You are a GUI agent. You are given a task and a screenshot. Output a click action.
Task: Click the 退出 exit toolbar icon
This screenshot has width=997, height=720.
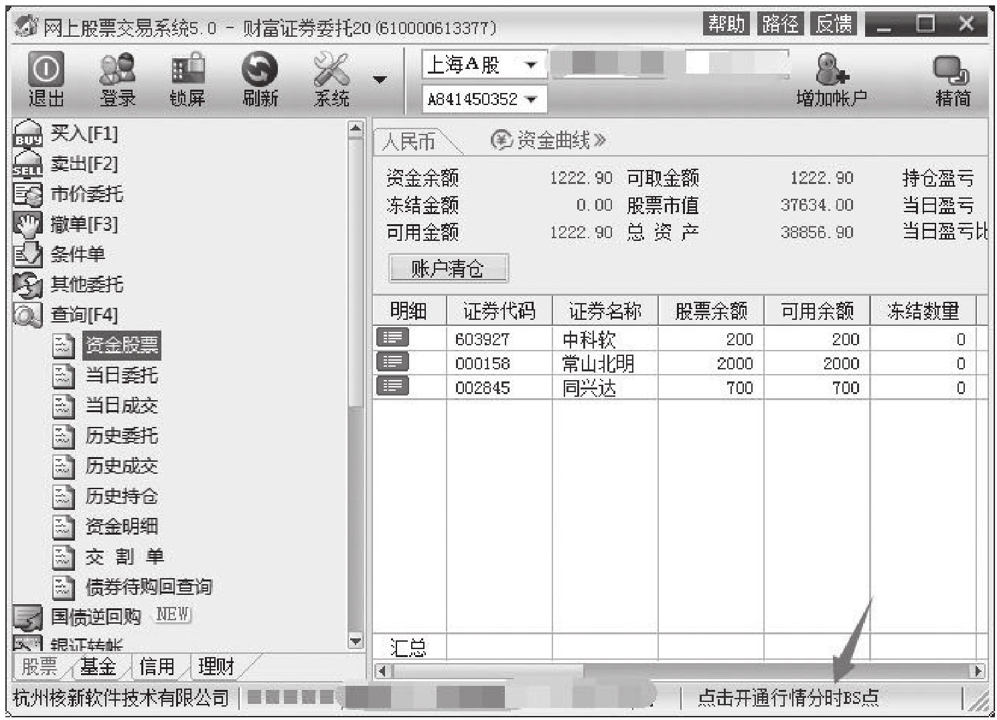pyautogui.click(x=46, y=80)
